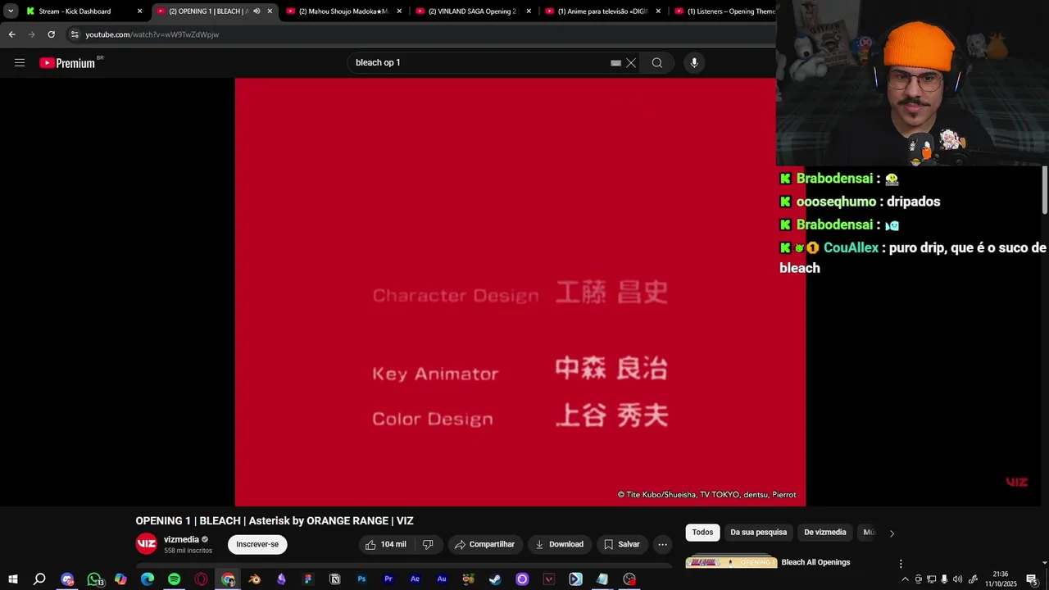Show more filter chips with right arrow

click(892, 533)
